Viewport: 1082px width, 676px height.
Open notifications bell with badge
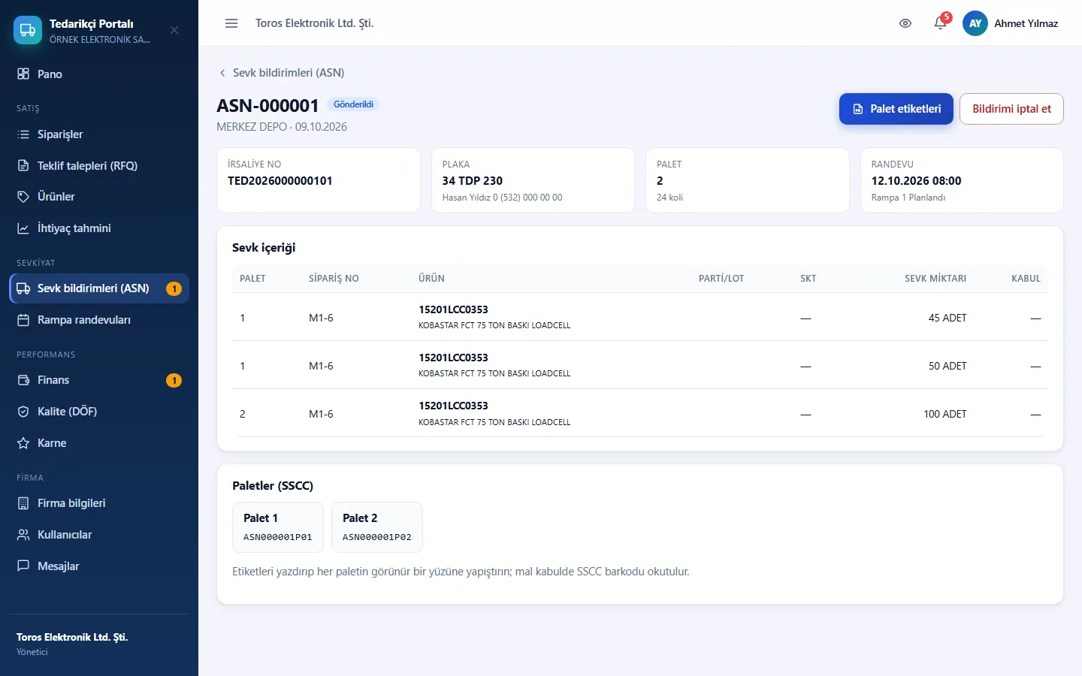[941, 23]
